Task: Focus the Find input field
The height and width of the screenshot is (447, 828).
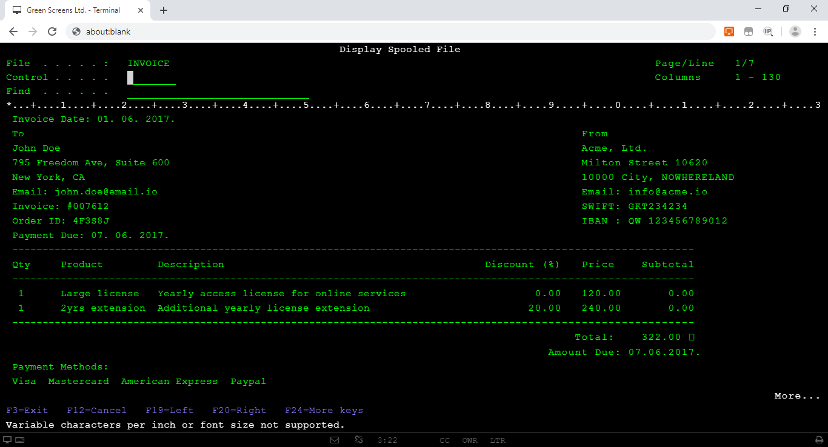Action: click(218, 91)
